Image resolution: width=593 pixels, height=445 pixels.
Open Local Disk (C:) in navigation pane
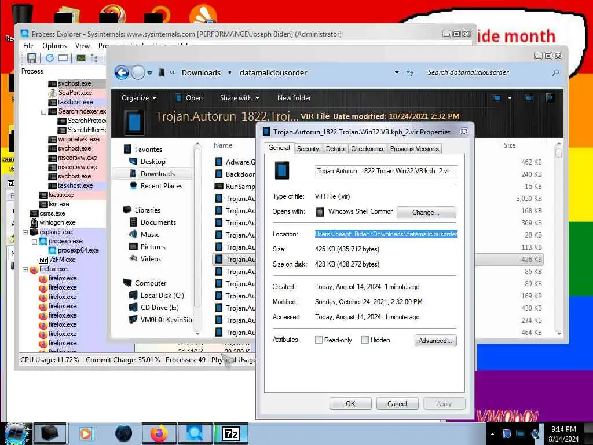click(162, 296)
